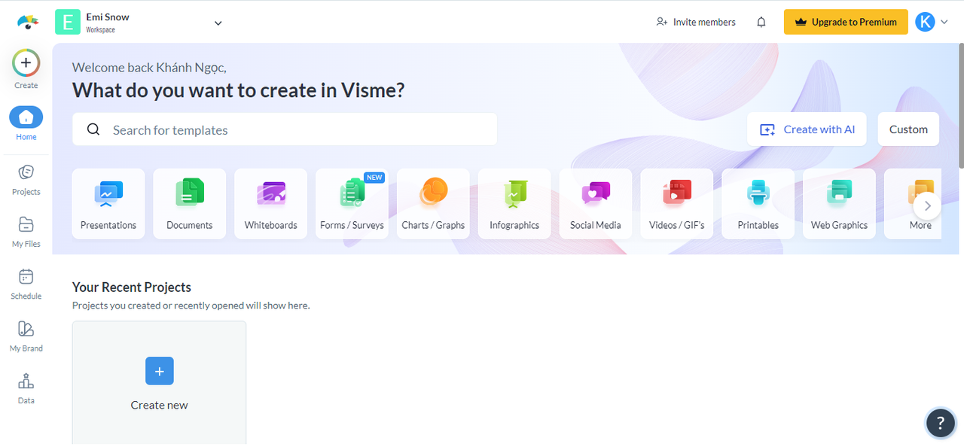964x447 pixels.
Task: Click the Your Recent Projects heading
Action: click(x=132, y=287)
